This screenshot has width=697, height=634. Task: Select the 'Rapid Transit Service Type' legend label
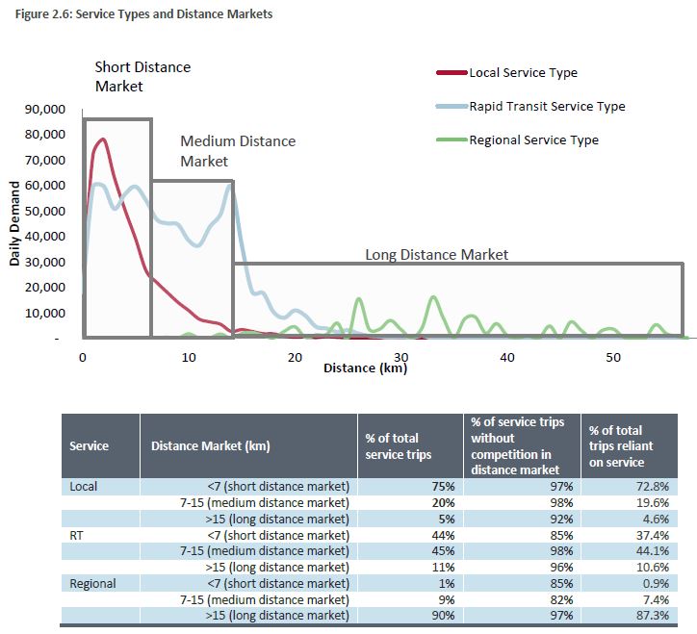[547, 107]
